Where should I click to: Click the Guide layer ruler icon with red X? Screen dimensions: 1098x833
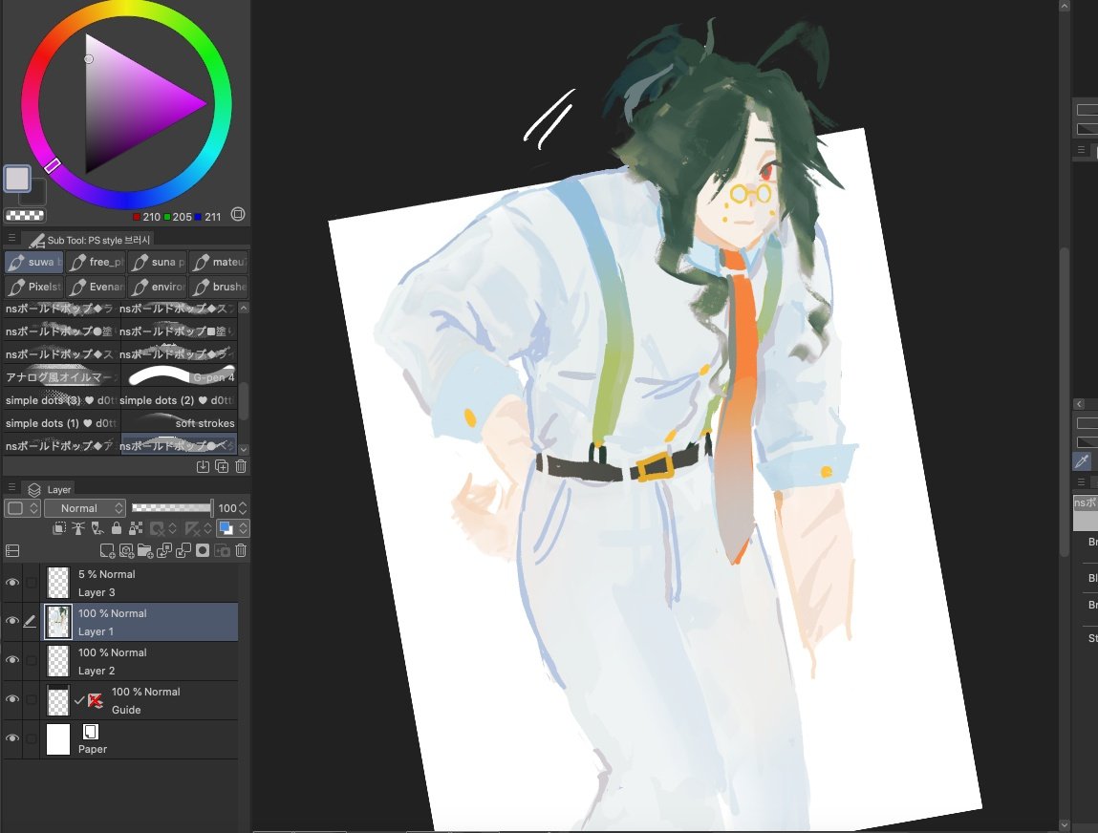point(96,700)
